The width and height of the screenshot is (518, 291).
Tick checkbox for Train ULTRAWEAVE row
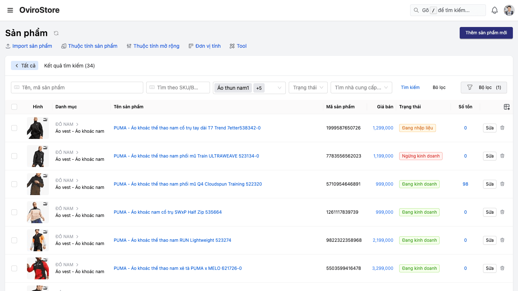pyautogui.click(x=14, y=156)
